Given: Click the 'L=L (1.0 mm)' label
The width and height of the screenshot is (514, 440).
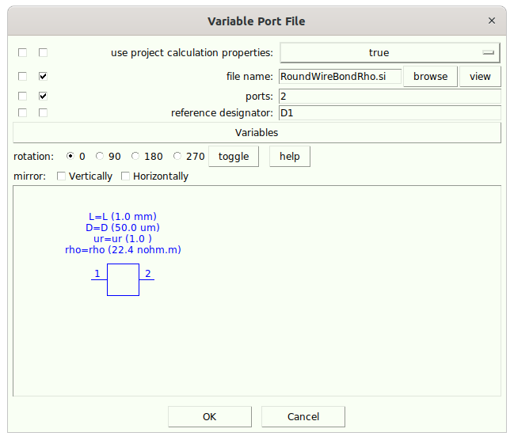Looking at the screenshot, I should [123, 217].
